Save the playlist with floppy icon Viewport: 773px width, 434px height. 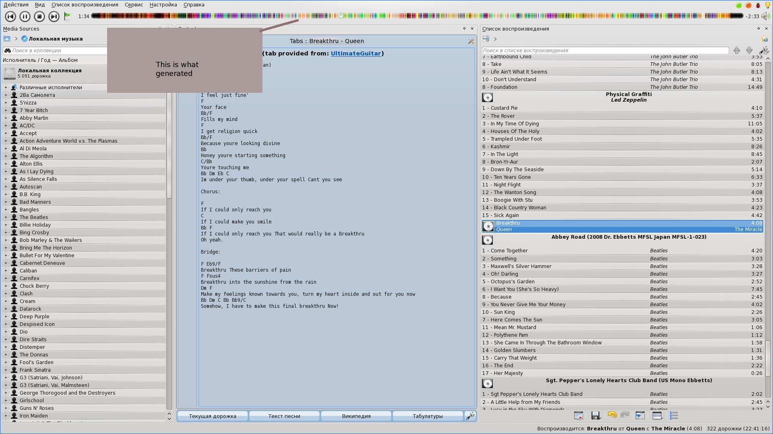[x=596, y=416]
